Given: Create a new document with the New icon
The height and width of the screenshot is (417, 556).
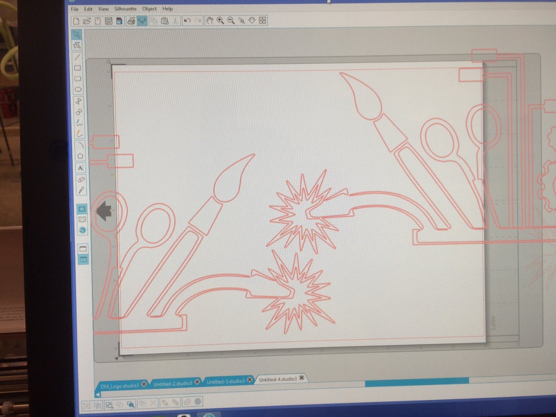Looking at the screenshot, I should [76, 21].
